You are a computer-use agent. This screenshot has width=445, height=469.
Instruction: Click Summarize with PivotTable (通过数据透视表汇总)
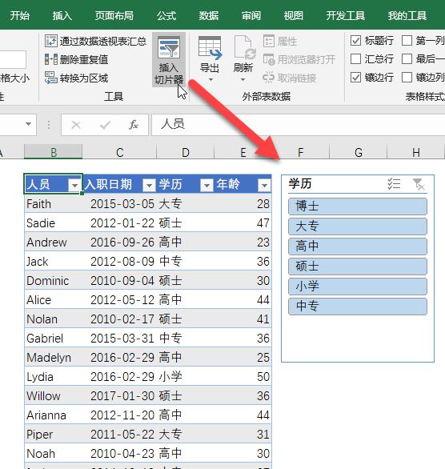[x=96, y=41]
